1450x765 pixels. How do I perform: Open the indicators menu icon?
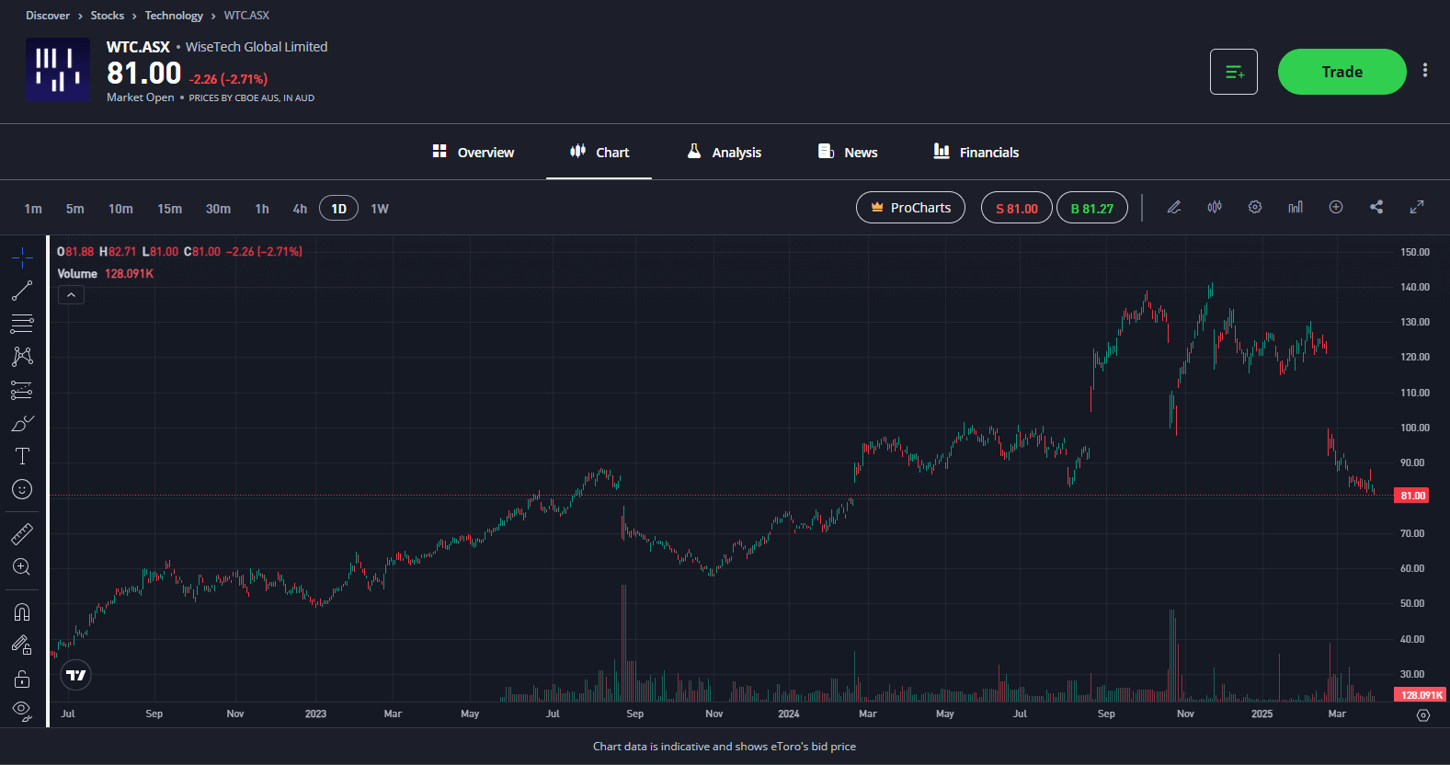1296,208
